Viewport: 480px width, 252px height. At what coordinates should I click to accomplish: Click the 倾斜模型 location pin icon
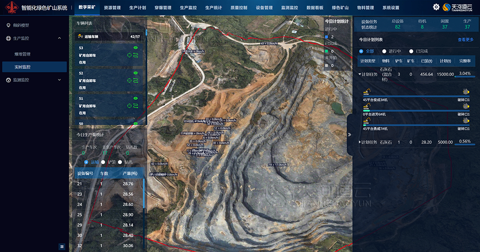point(8,25)
